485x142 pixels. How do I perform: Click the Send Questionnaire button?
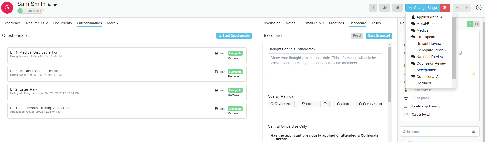(x=234, y=36)
